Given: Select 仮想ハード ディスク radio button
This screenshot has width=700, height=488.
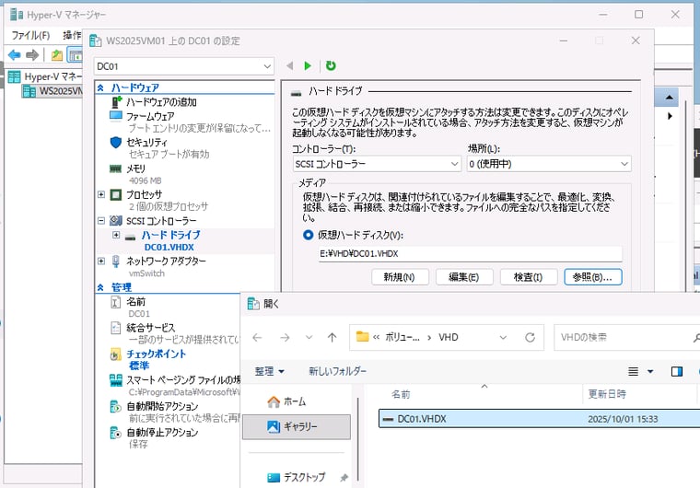Looking at the screenshot, I should (x=308, y=235).
